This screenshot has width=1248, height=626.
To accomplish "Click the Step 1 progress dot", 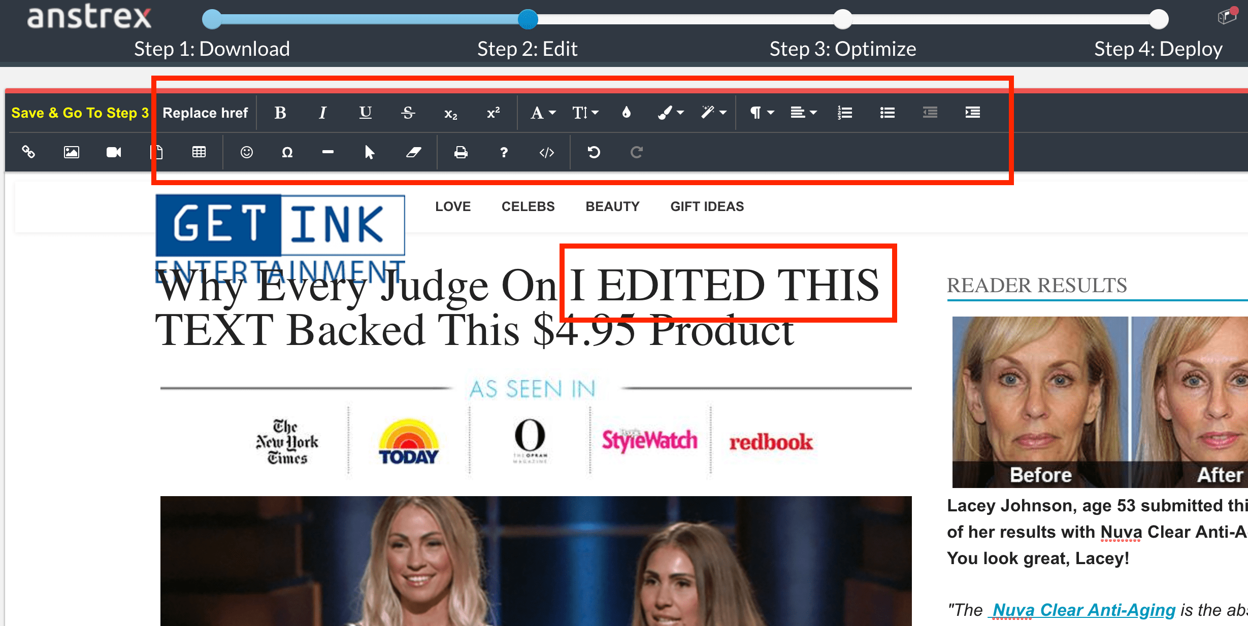I will [212, 19].
